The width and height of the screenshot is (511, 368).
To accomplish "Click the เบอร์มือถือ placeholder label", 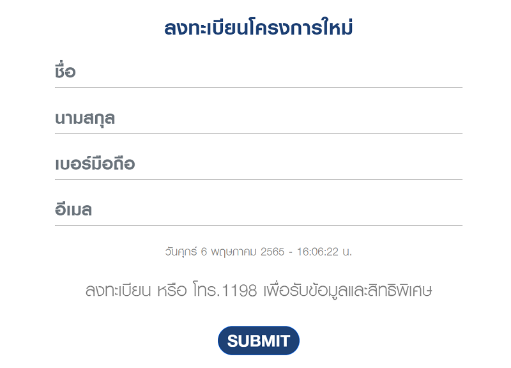I will tap(95, 162).
